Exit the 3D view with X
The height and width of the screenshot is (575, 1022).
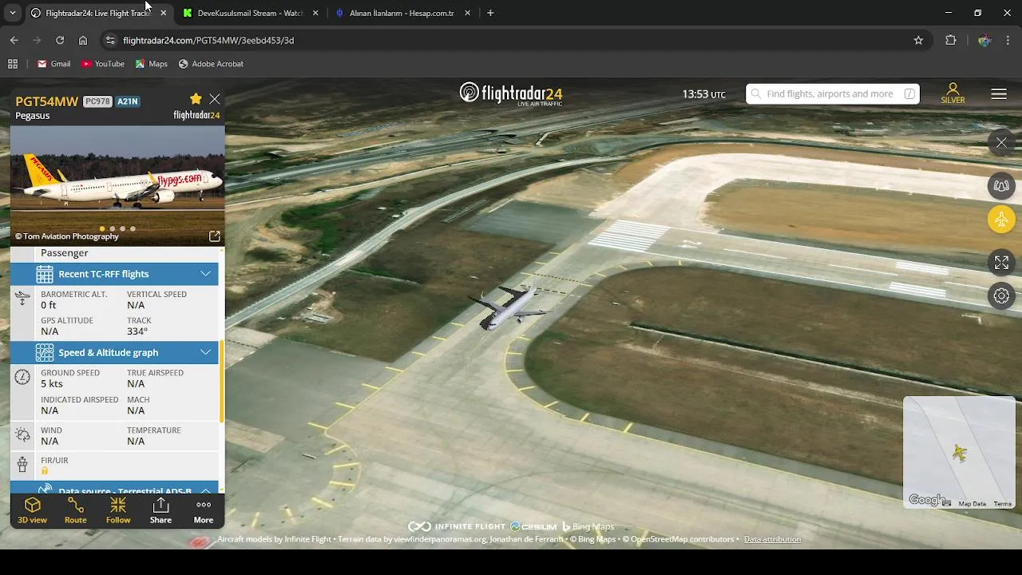[1001, 143]
